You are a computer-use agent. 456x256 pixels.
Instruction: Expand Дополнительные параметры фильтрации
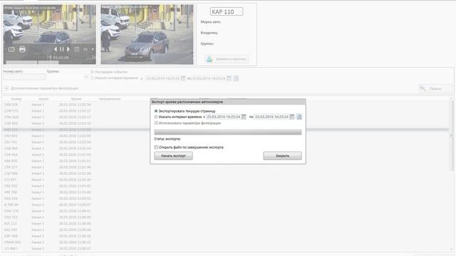[6, 88]
